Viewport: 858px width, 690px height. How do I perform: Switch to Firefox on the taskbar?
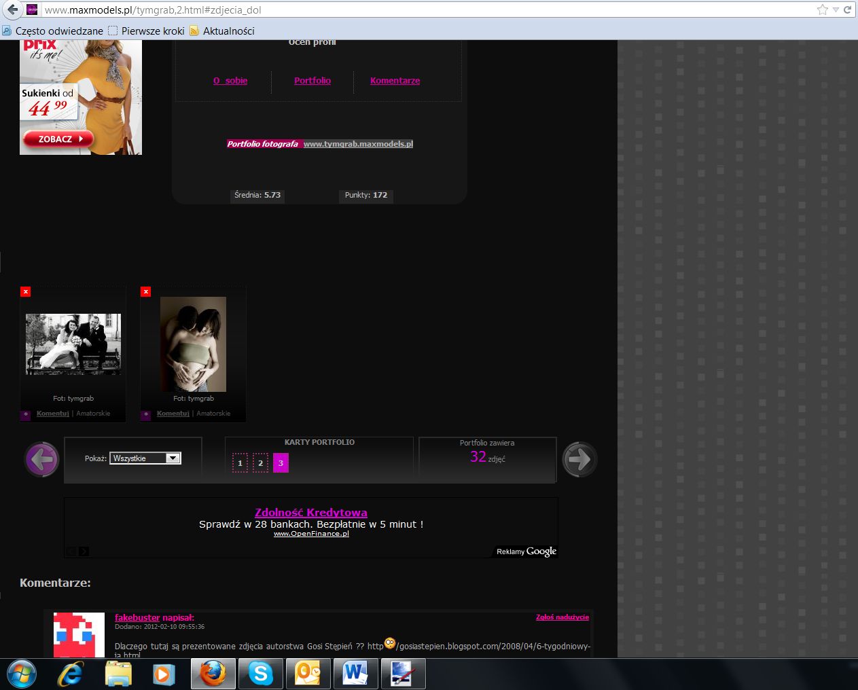click(x=213, y=674)
